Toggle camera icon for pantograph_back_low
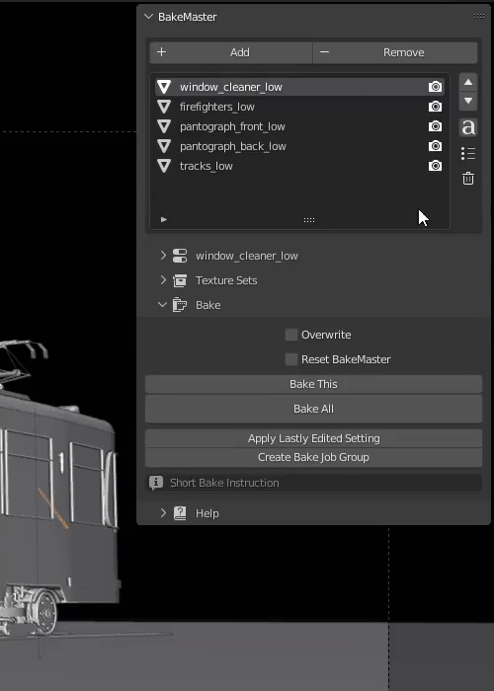Image resolution: width=494 pixels, height=691 pixels. (435, 146)
